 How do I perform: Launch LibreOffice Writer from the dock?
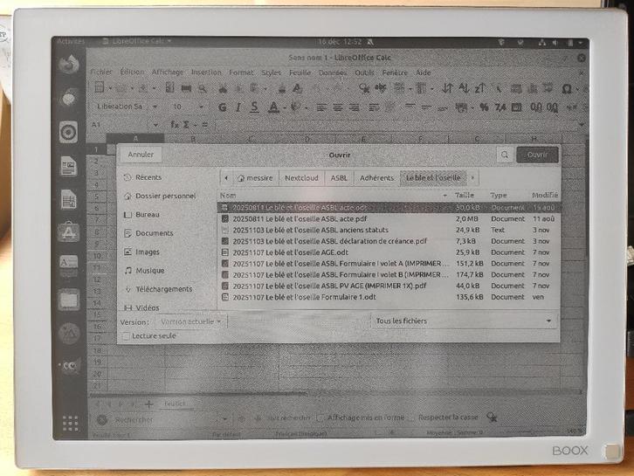(x=68, y=166)
